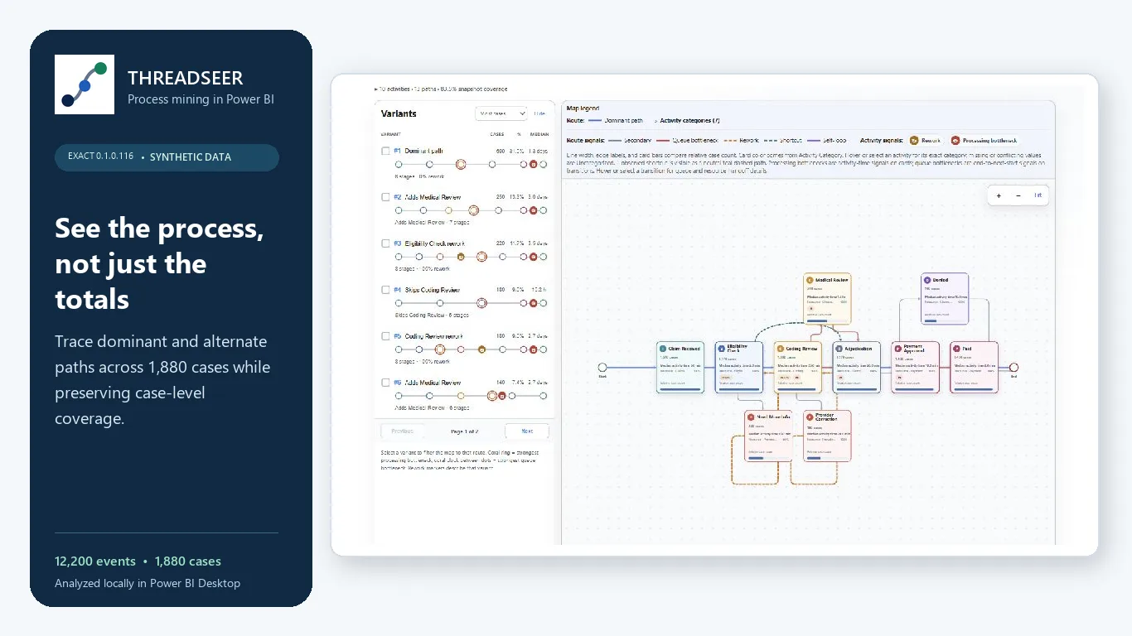Select the Adjudication activity card
This screenshot has height=636, width=1132.
click(x=856, y=367)
